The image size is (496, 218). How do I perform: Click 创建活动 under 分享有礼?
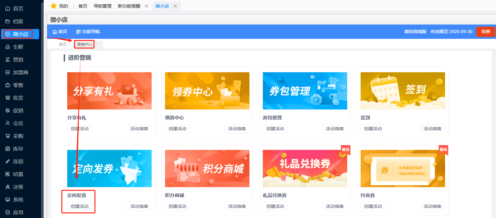pyautogui.click(x=80, y=129)
